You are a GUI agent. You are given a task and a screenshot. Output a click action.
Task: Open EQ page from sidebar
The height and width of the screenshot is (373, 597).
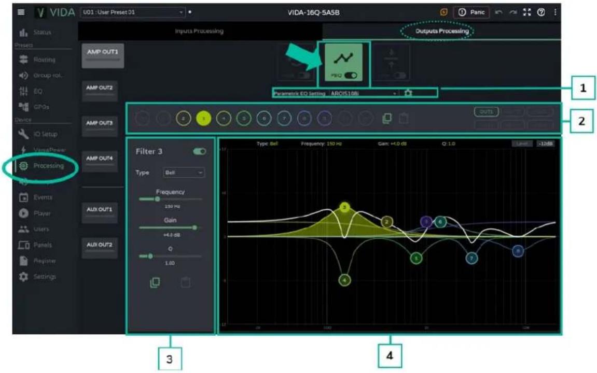31,91
